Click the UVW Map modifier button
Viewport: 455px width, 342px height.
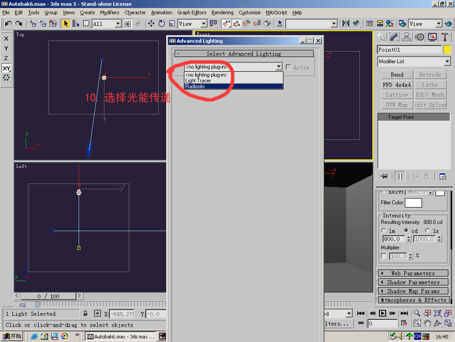[396, 105]
